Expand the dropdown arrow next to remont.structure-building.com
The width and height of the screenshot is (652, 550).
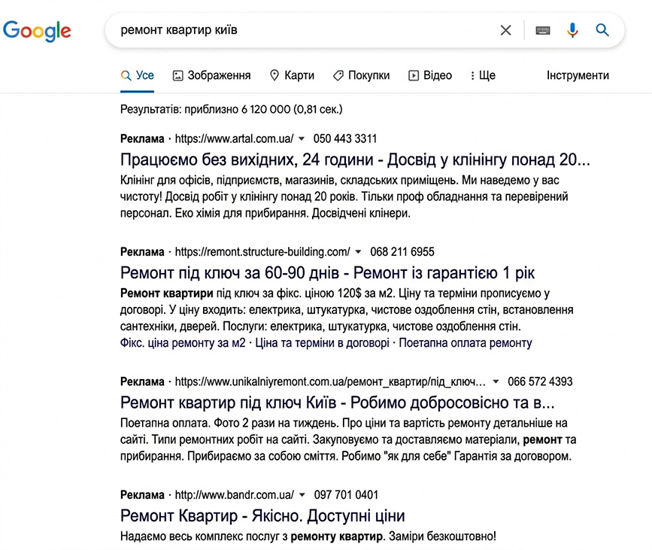[x=358, y=252]
